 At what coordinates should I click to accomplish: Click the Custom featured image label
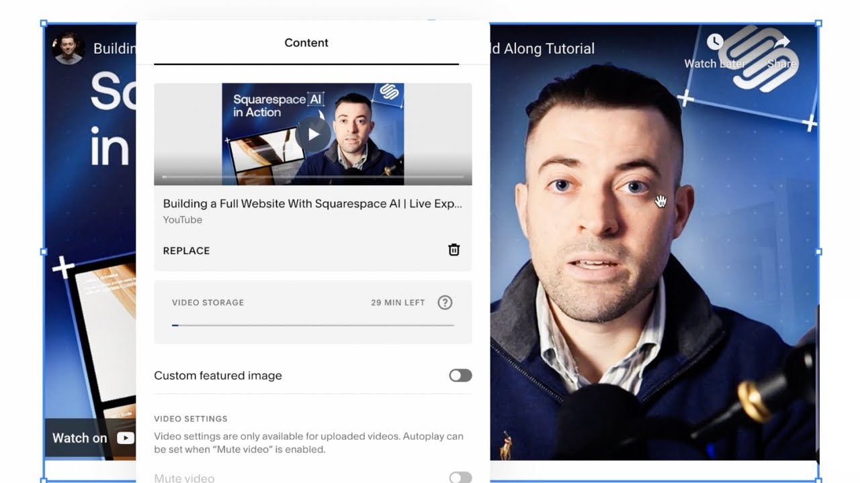pyautogui.click(x=218, y=376)
